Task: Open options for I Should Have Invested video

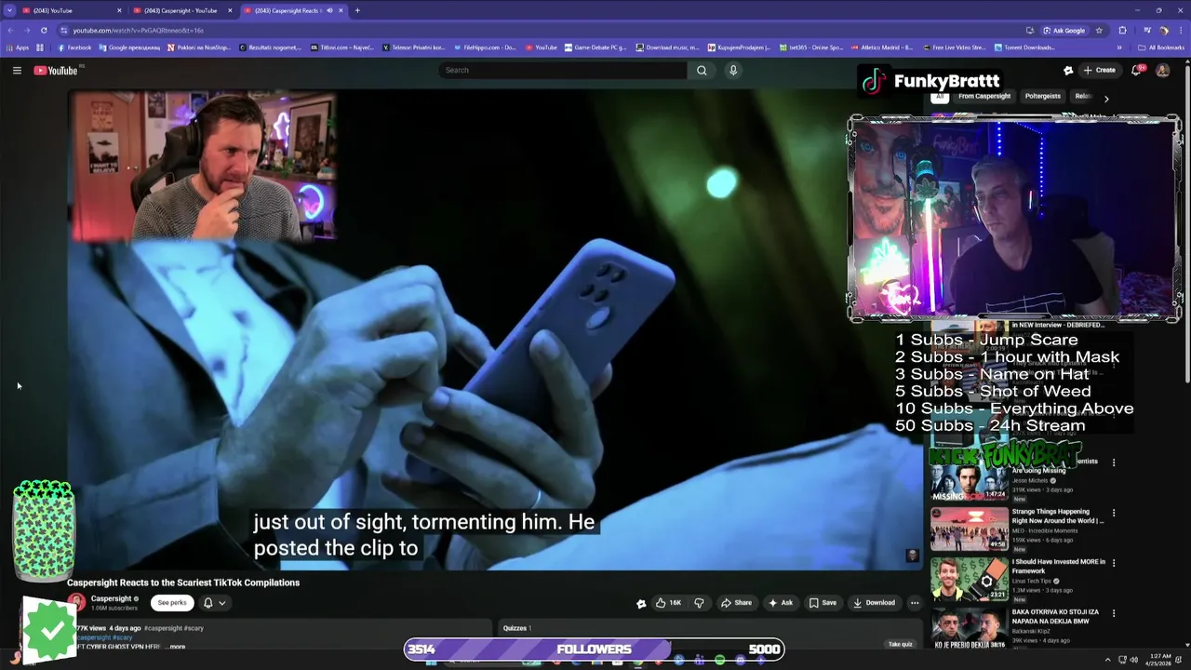Action: pyautogui.click(x=1113, y=563)
